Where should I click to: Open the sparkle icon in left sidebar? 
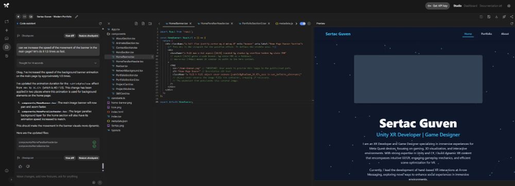tap(7, 30)
